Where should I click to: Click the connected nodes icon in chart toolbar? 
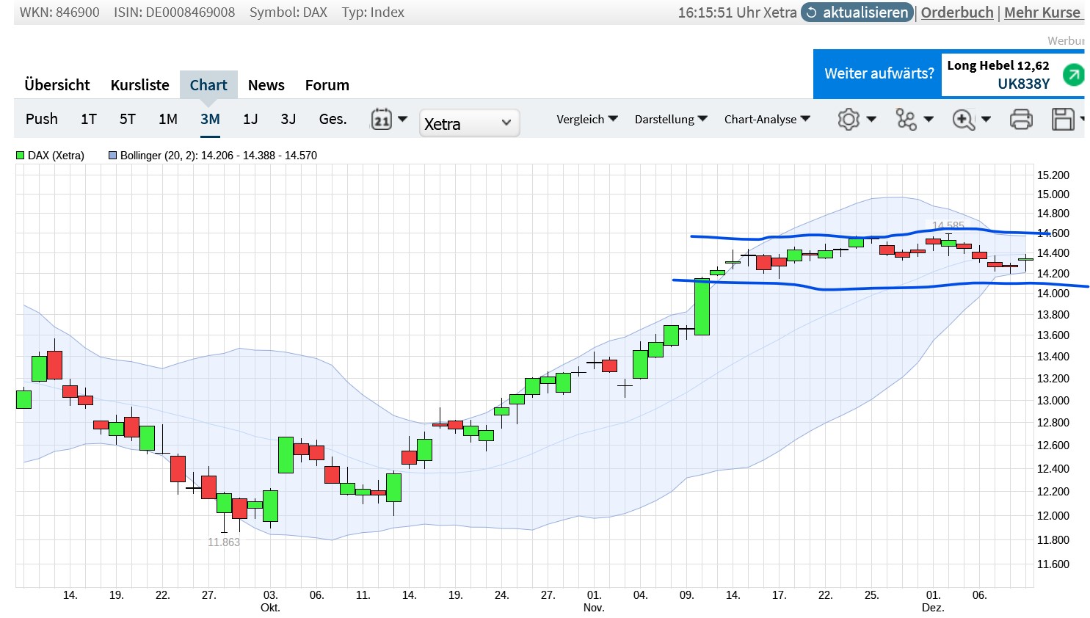(906, 120)
